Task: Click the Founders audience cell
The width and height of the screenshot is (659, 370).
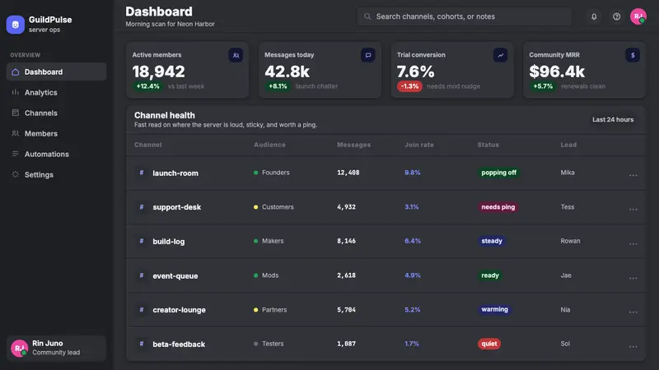Action: coord(272,173)
